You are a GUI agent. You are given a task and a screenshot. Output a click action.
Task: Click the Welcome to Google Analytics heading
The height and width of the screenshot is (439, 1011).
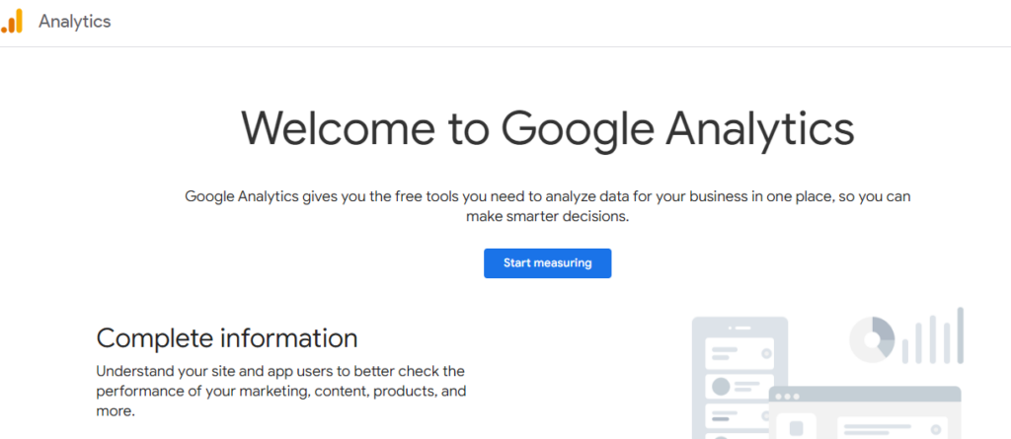547,129
